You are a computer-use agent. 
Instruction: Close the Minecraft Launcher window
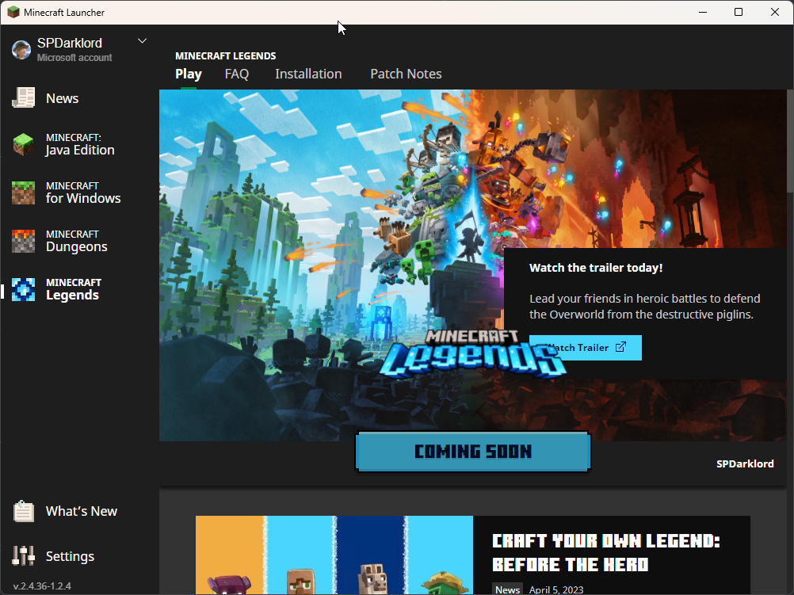pos(775,12)
